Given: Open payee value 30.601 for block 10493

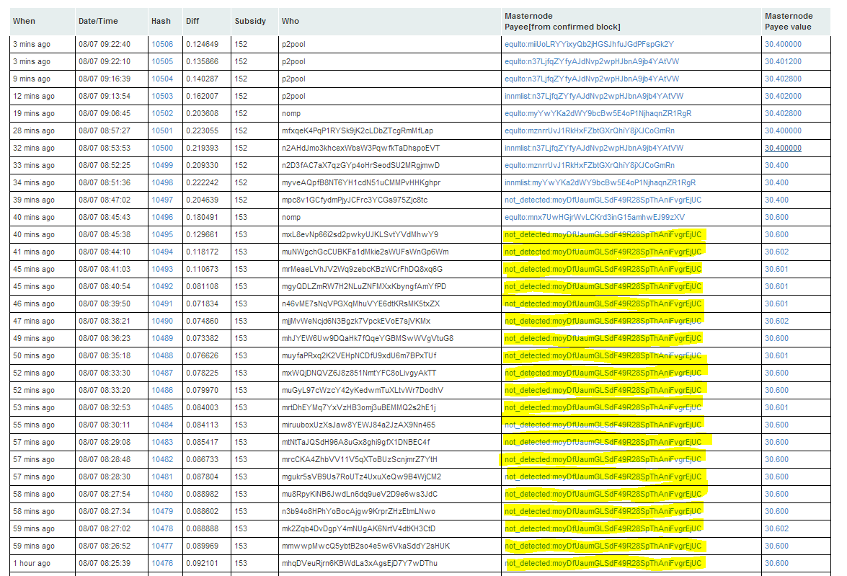Looking at the screenshot, I should click(x=776, y=269).
